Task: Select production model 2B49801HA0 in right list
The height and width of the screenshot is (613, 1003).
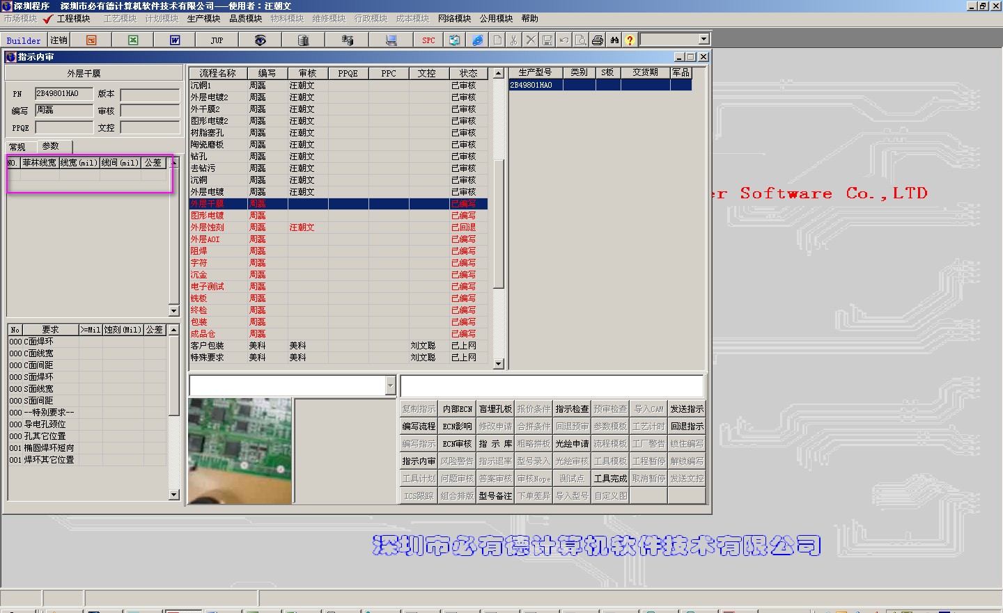Action: (x=600, y=85)
